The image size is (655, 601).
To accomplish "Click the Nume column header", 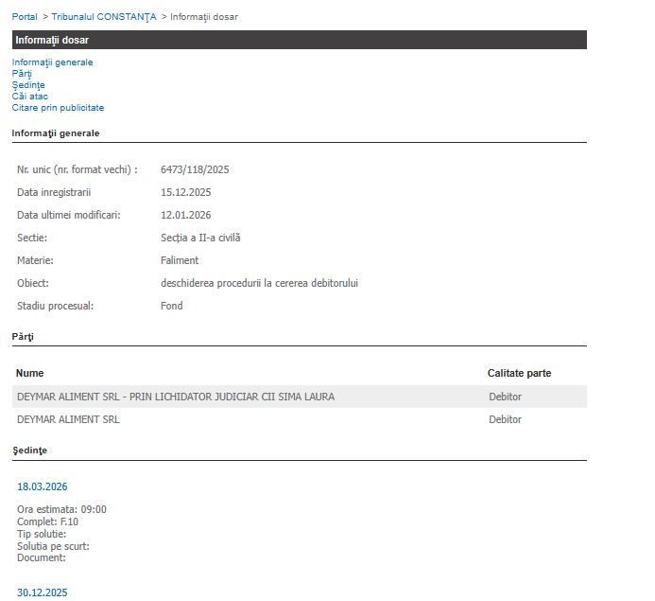I will pos(30,374).
